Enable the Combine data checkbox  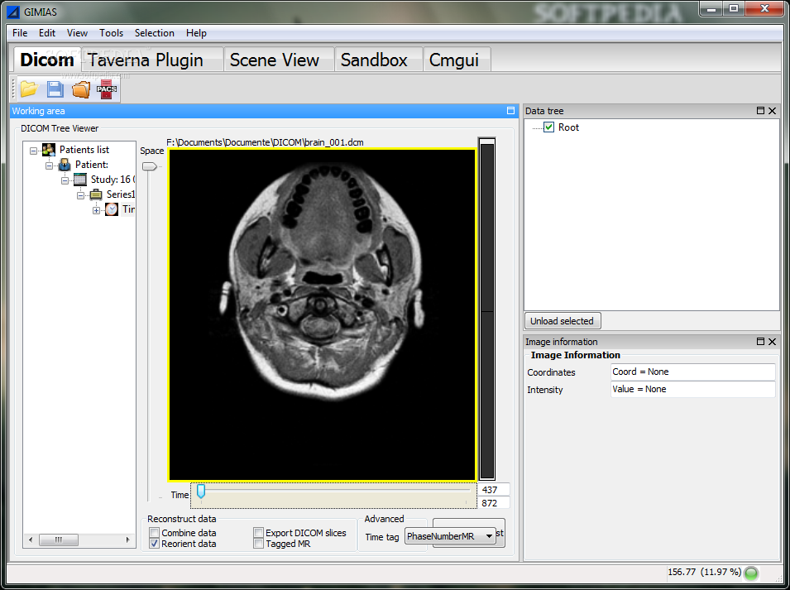(x=155, y=533)
